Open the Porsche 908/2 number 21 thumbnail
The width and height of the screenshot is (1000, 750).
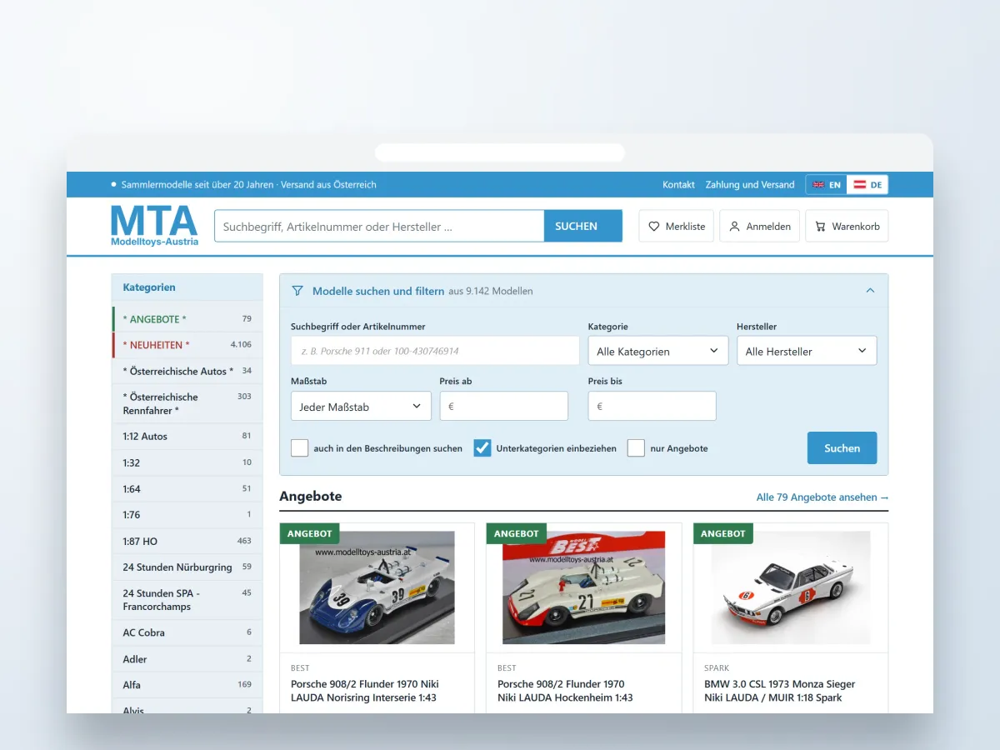click(x=584, y=587)
